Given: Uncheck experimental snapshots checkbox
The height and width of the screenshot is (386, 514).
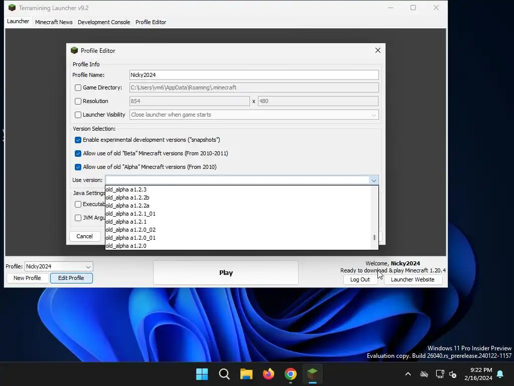Looking at the screenshot, I should 78,140.
